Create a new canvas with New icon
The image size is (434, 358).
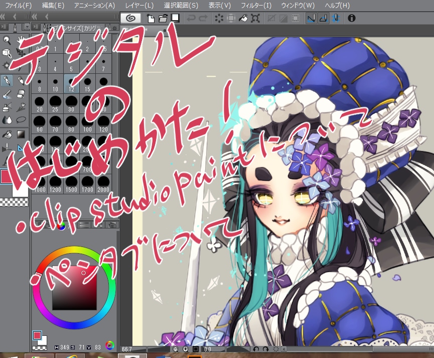click(x=151, y=18)
